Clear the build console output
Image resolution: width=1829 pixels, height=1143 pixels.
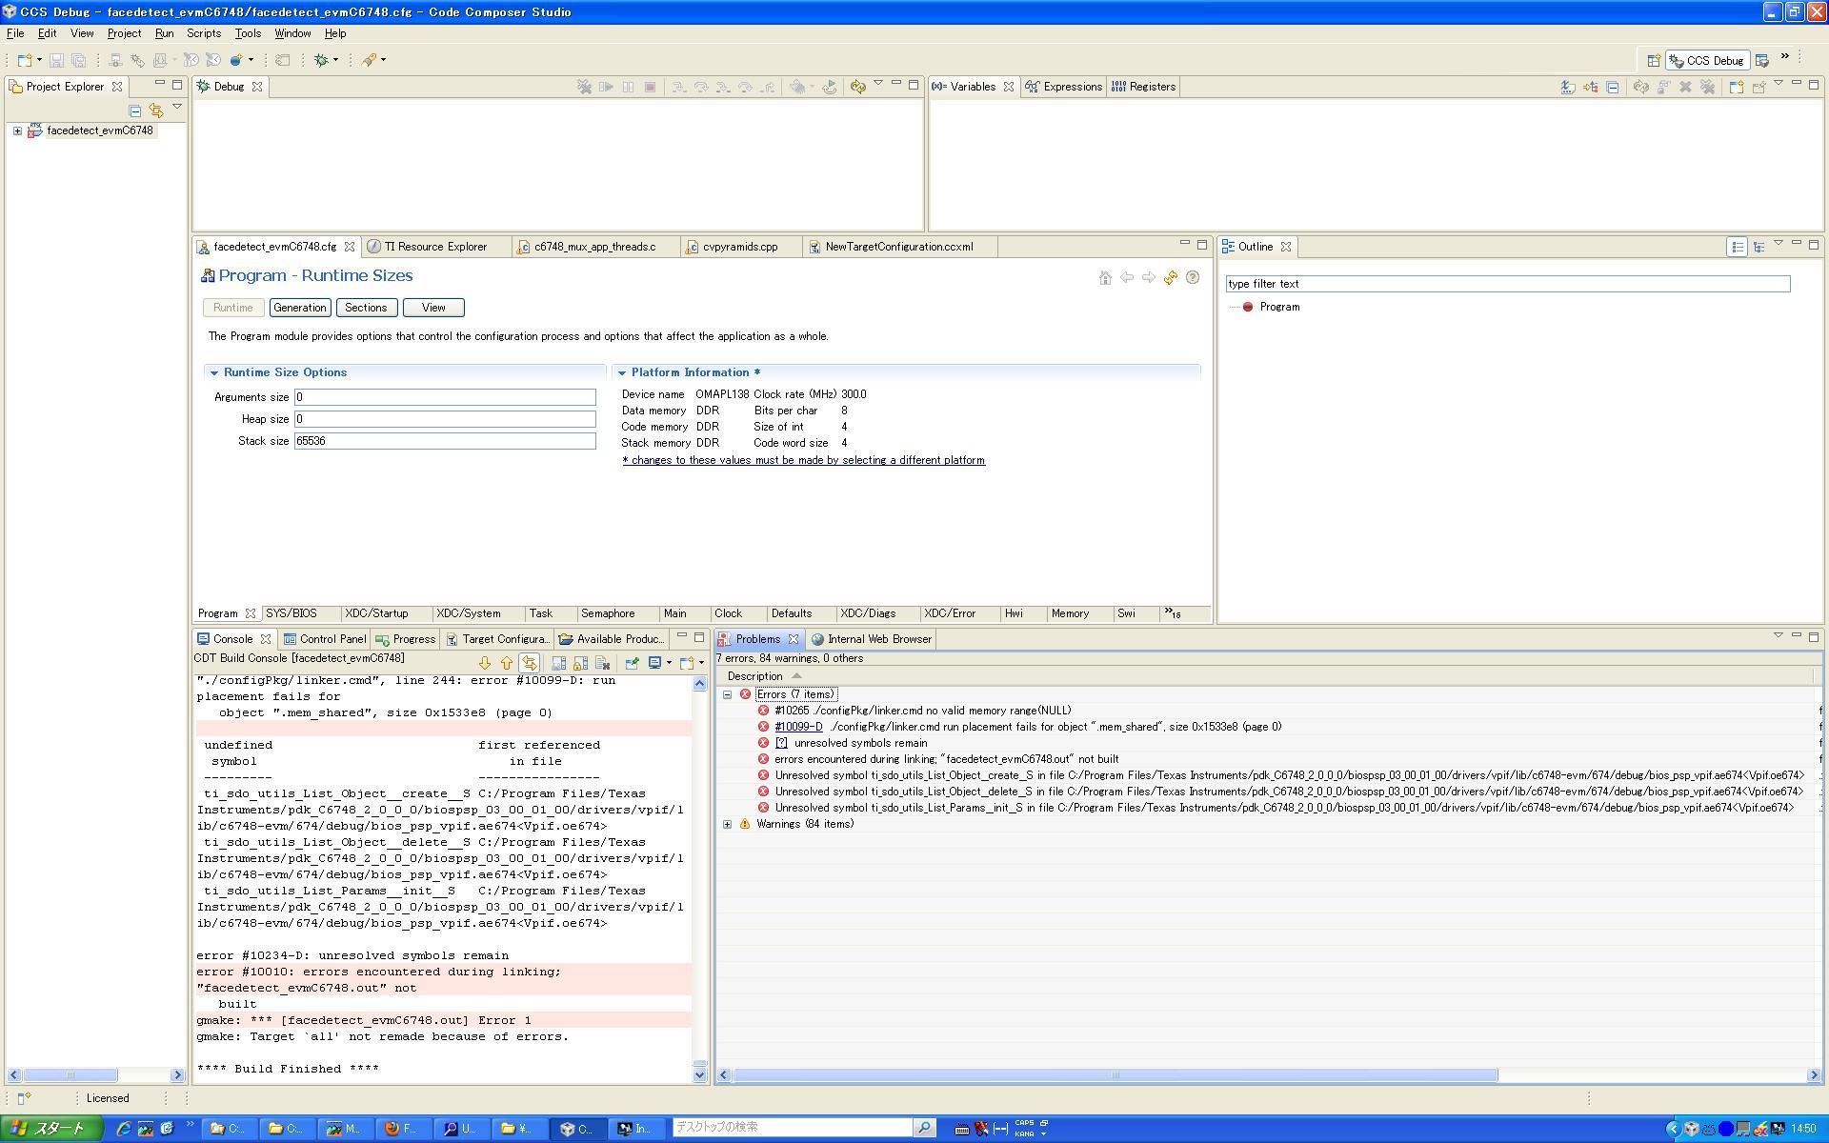(x=602, y=663)
